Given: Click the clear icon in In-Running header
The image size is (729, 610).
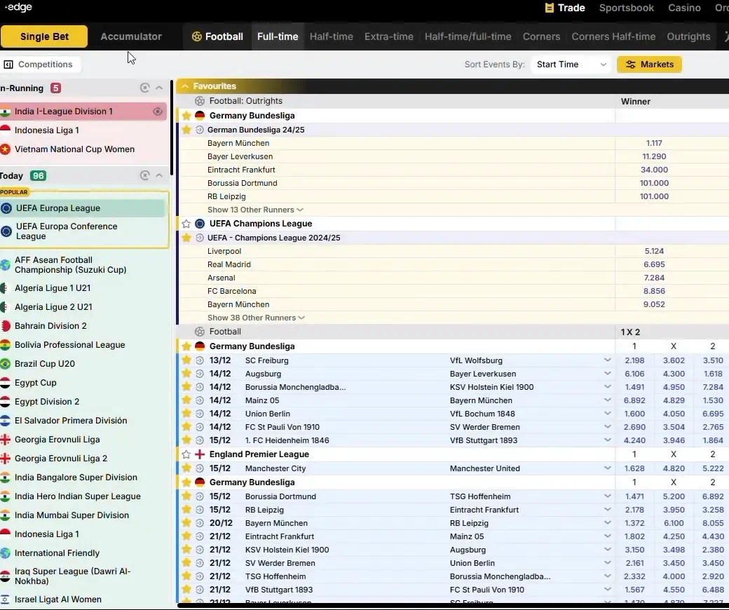Looking at the screenshot, I should (145, 88).
